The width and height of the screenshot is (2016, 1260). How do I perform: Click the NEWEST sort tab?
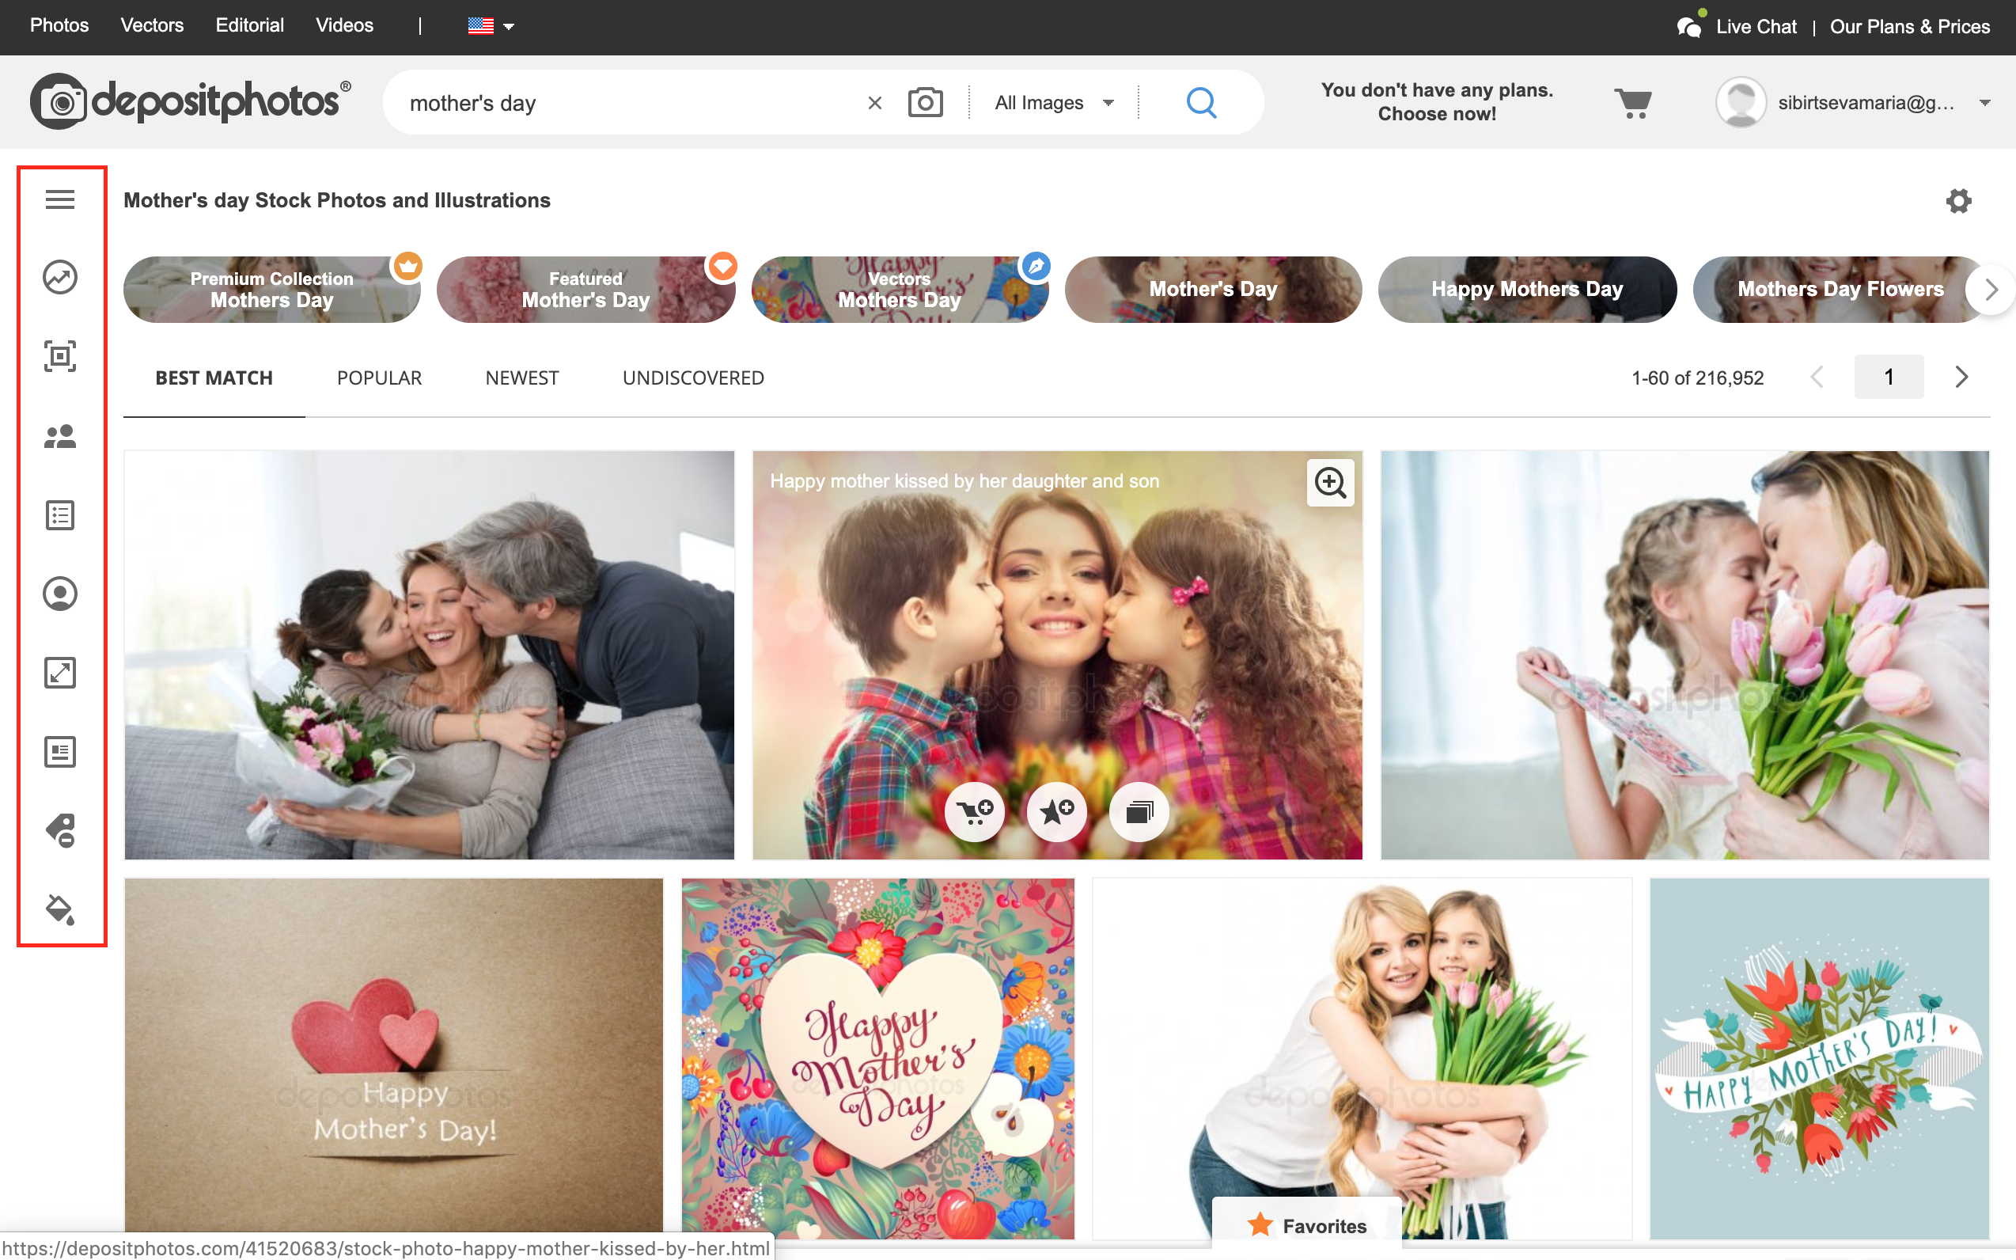click(x=522, y=378)
